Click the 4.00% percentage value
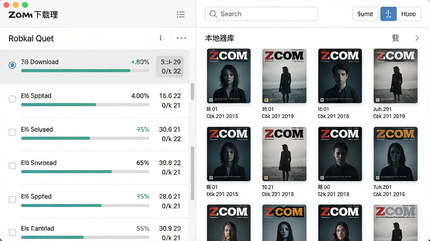The height and width of the screenshot is (241, 430). (140, 96)
